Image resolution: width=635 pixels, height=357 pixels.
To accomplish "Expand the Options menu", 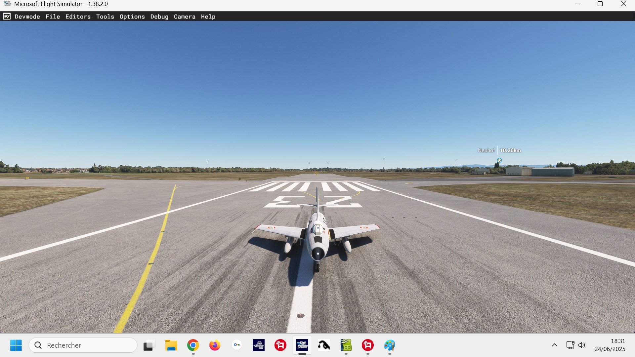I will [132, 17].
